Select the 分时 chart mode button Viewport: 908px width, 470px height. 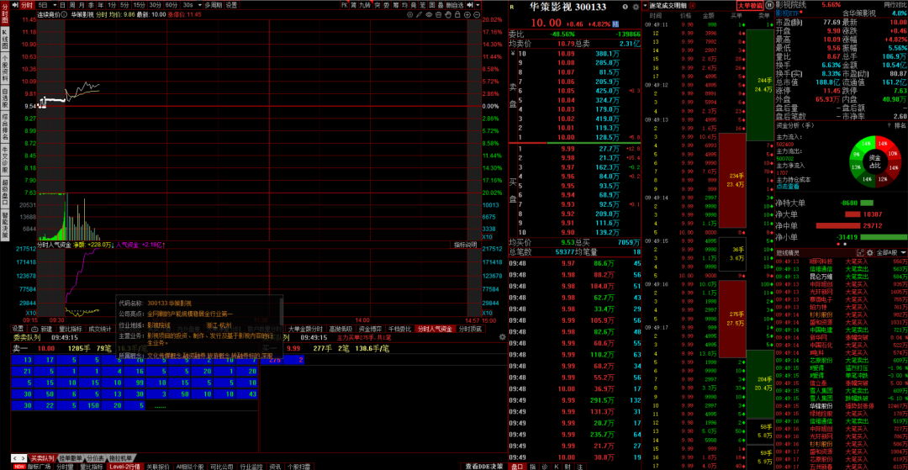(x=27, y=5)
